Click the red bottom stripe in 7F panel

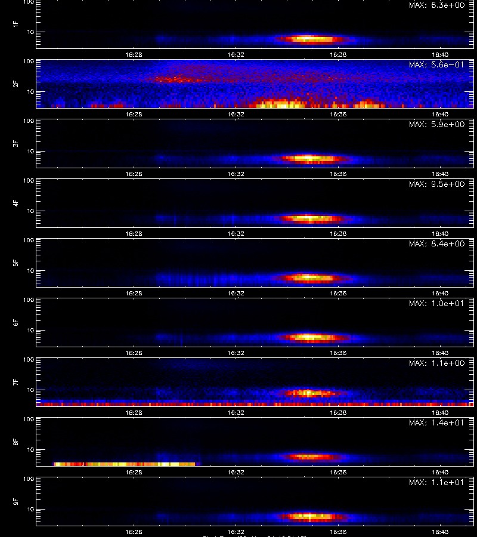tap(255, 405)
